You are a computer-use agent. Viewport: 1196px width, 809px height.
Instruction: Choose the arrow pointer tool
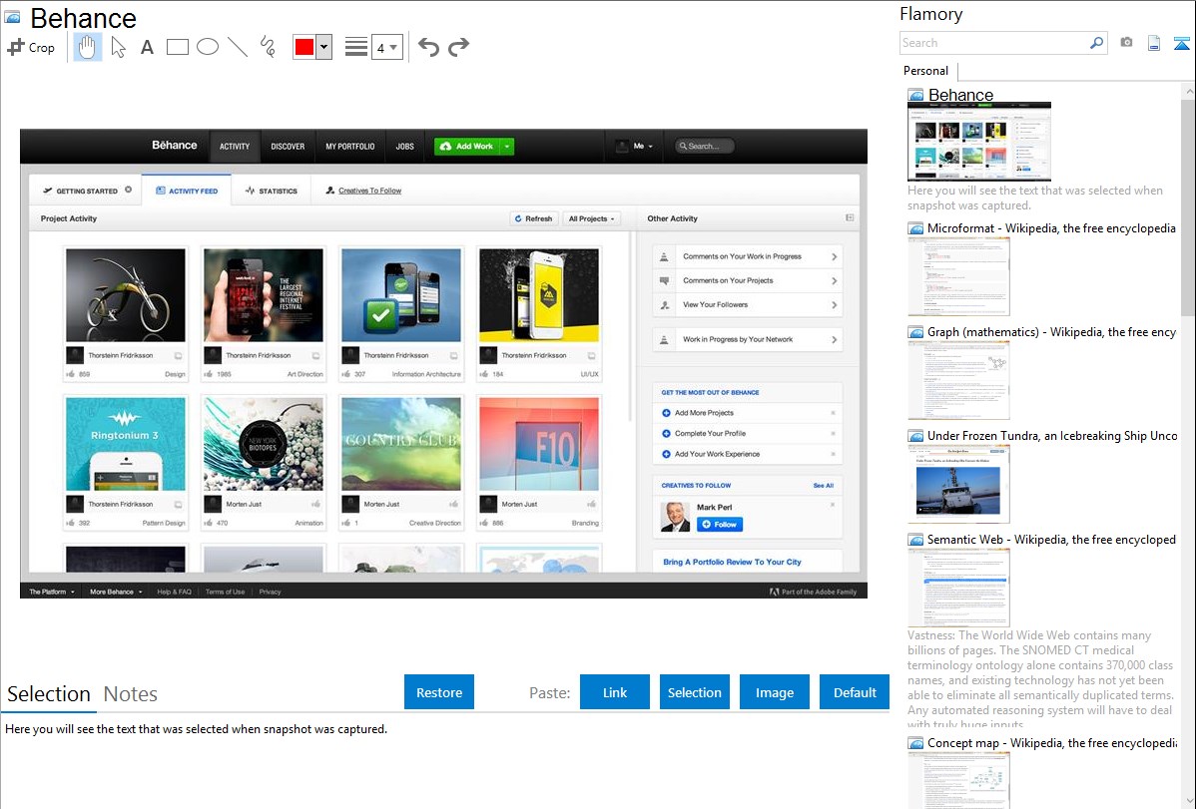(118, 47)
